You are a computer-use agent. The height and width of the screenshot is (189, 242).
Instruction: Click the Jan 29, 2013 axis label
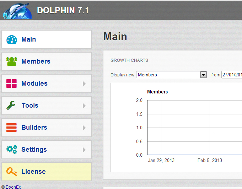(x=161, y=160)
